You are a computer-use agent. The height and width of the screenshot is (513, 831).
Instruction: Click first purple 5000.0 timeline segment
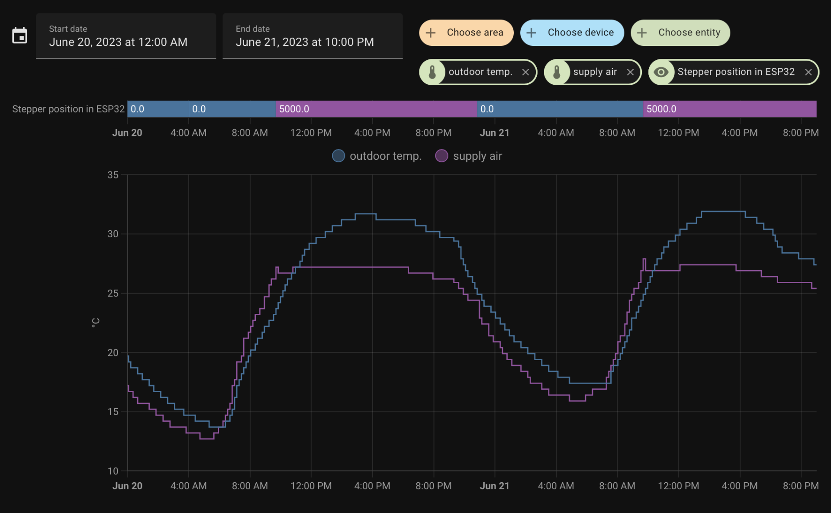pos(376,109)
